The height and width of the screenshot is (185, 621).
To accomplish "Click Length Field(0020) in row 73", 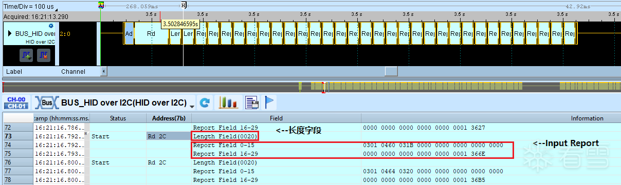I will (225, 136).
